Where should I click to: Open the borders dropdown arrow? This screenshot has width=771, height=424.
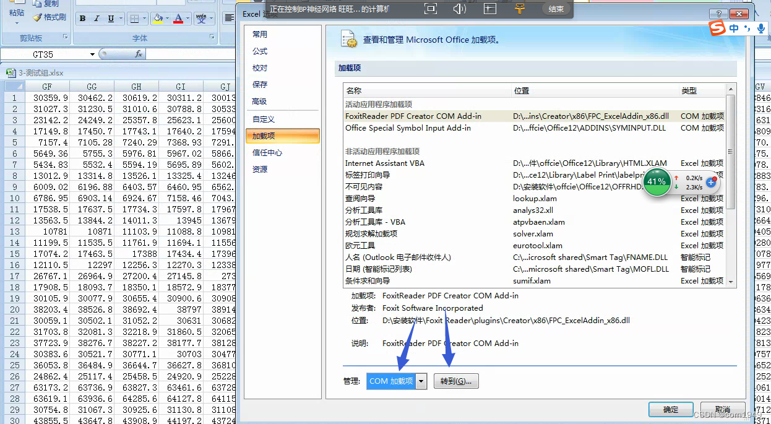click(144, 19)
